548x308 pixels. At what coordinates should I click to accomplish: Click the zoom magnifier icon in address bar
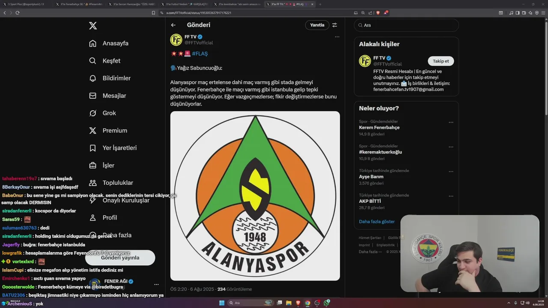[363, 13]
